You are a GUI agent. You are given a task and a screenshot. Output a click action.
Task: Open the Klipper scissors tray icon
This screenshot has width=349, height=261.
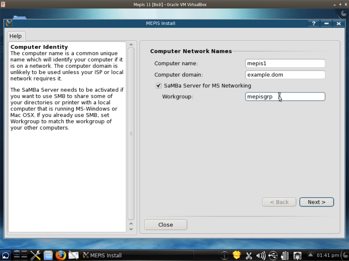249,256
